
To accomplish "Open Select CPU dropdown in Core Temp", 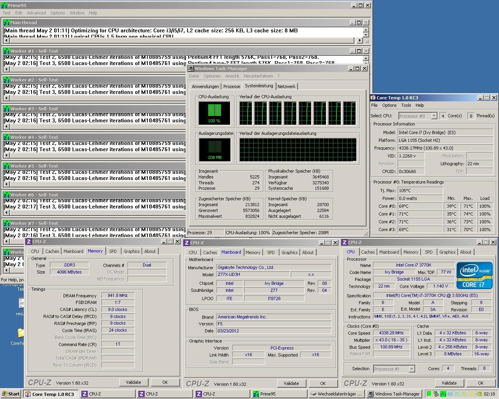I will coord(418,116).
